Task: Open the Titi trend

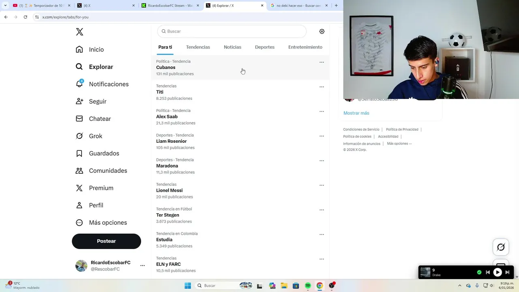Action: coord(240,92)
